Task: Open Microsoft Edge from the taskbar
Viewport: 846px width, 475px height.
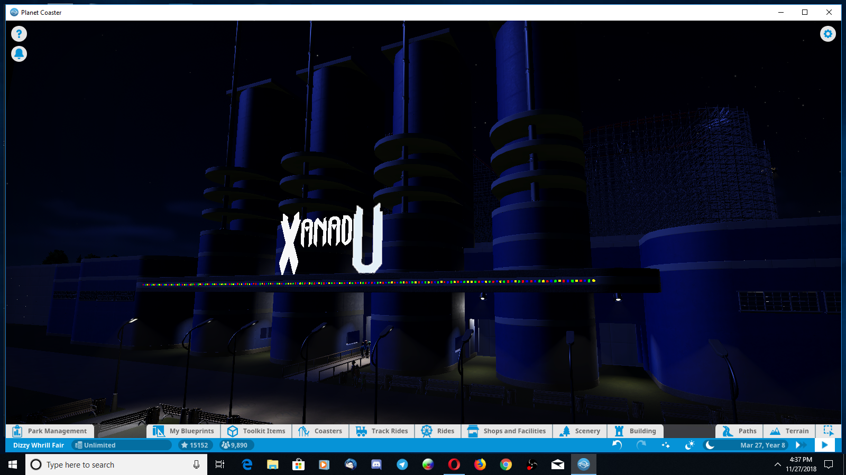Action: click(x=247, y=464)
